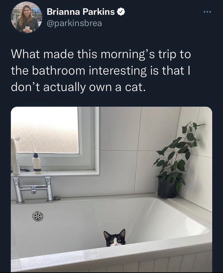Click the word "interesting" in the tweet
This screenshot has width=223, height=273.
117,71
